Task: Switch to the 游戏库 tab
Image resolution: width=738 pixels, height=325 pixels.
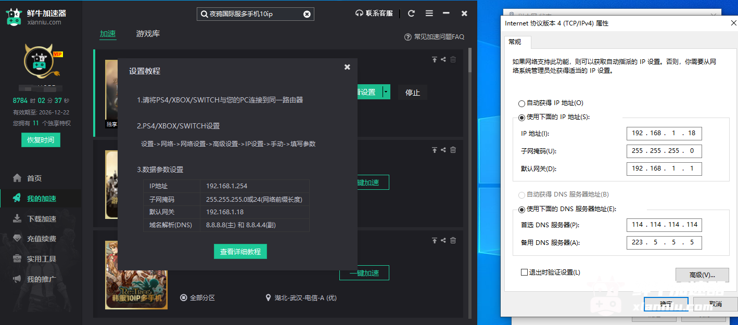Action: click(x=148, y=34)
